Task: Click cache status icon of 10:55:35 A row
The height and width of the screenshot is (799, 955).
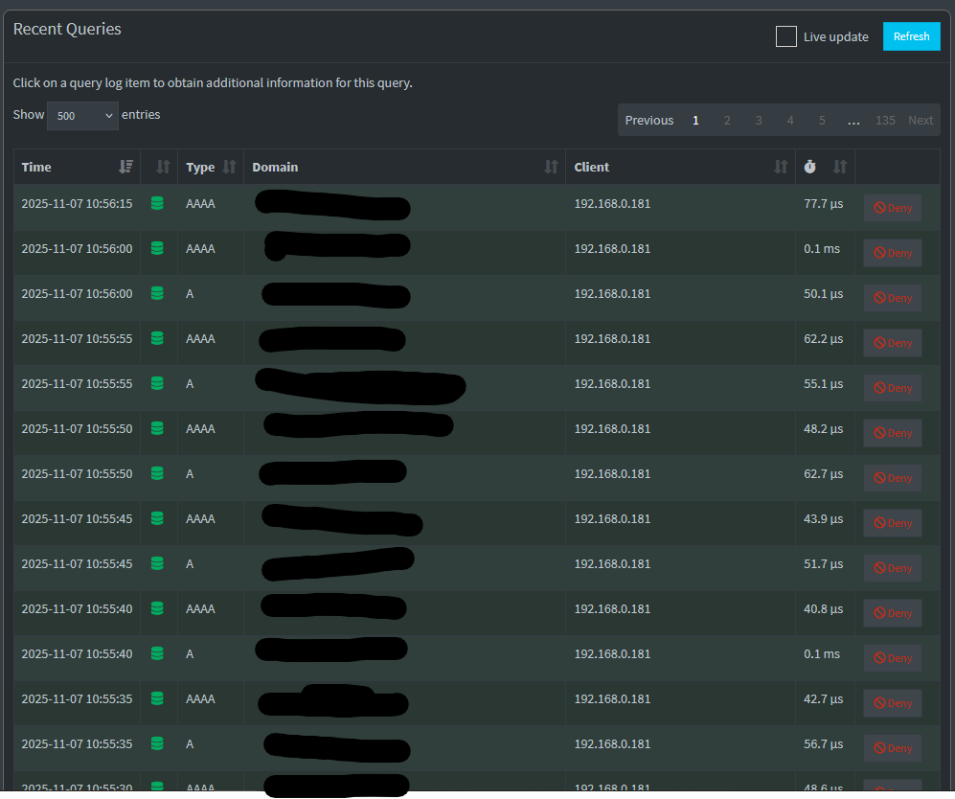Action: click(157, 744)
